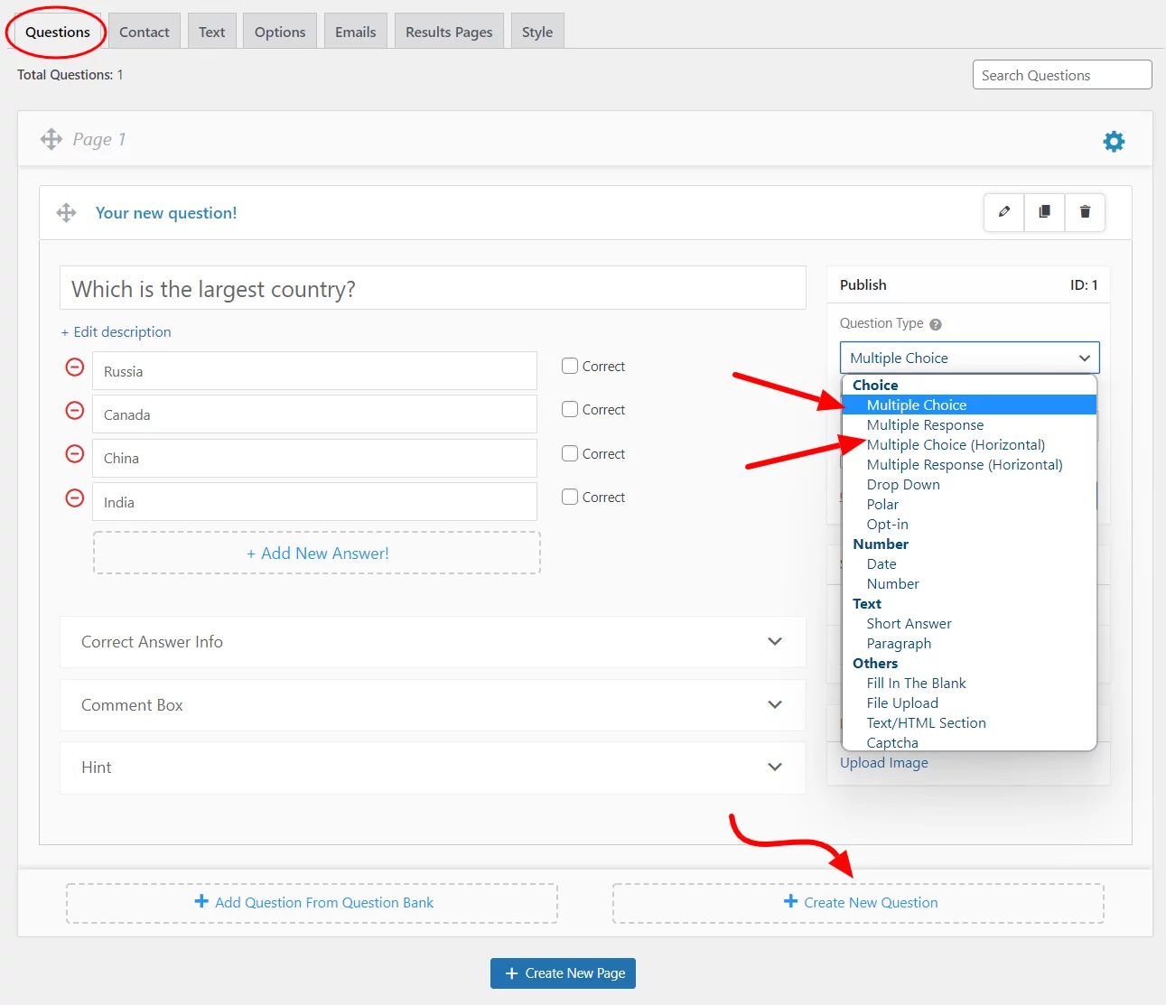Select Multiple Choice (Horizontal) from dropdown list
Viewport: 1166px width, 1005px height.
956,444
